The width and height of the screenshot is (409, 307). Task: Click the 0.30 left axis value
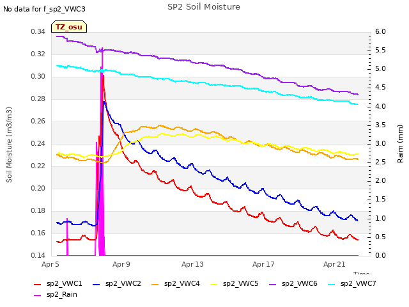coord(38,77)
